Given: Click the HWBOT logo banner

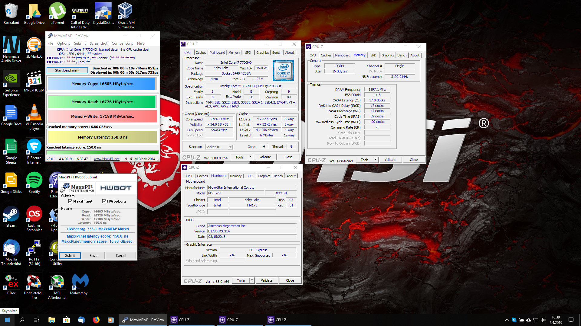Looking at the screenshot, I should coord(116,188).
